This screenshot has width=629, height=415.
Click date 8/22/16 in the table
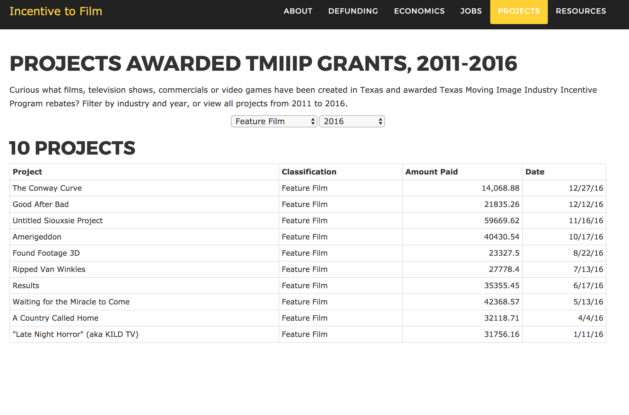point(588,253)
